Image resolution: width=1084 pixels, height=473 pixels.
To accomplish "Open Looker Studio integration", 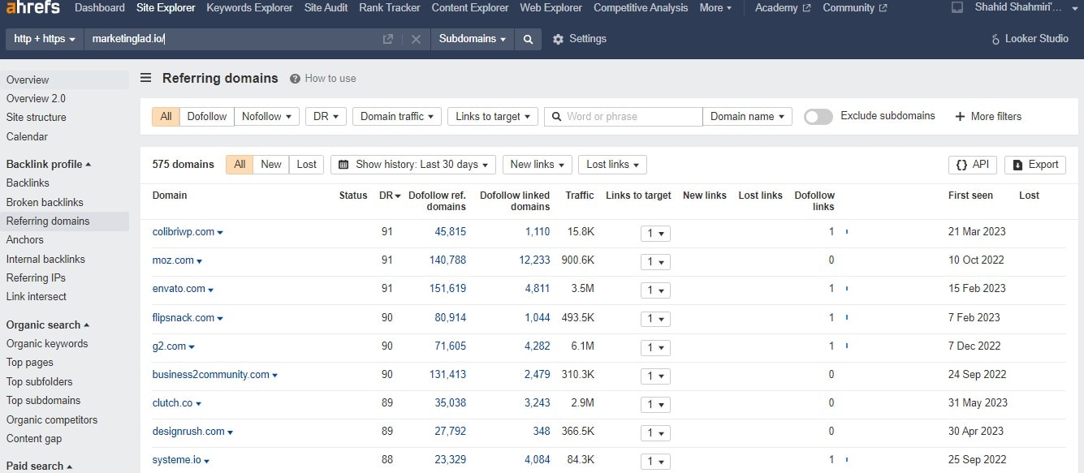I will point(1030,39).
